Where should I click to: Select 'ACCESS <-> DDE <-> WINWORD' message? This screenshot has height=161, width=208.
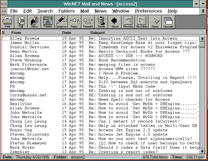pos(100,56)
